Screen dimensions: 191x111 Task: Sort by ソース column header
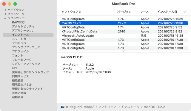(144, 12)
